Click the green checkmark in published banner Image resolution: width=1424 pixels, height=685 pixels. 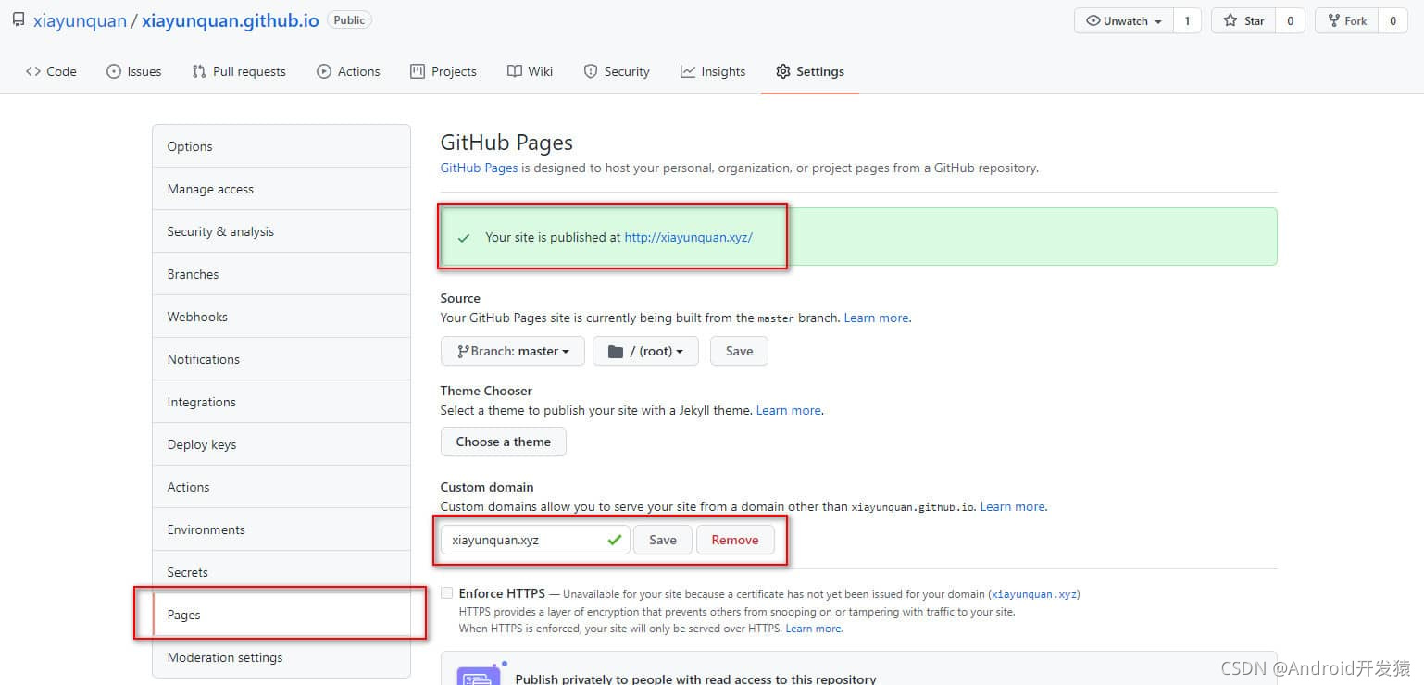(464, 238)
